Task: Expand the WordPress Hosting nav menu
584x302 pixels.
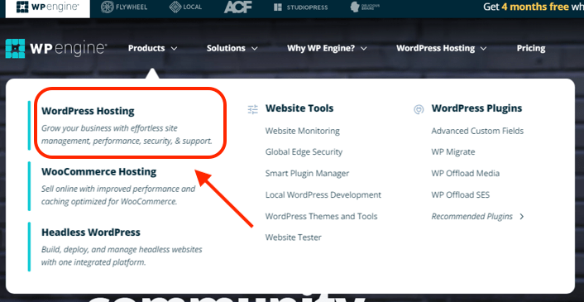Action: (442, 49)
